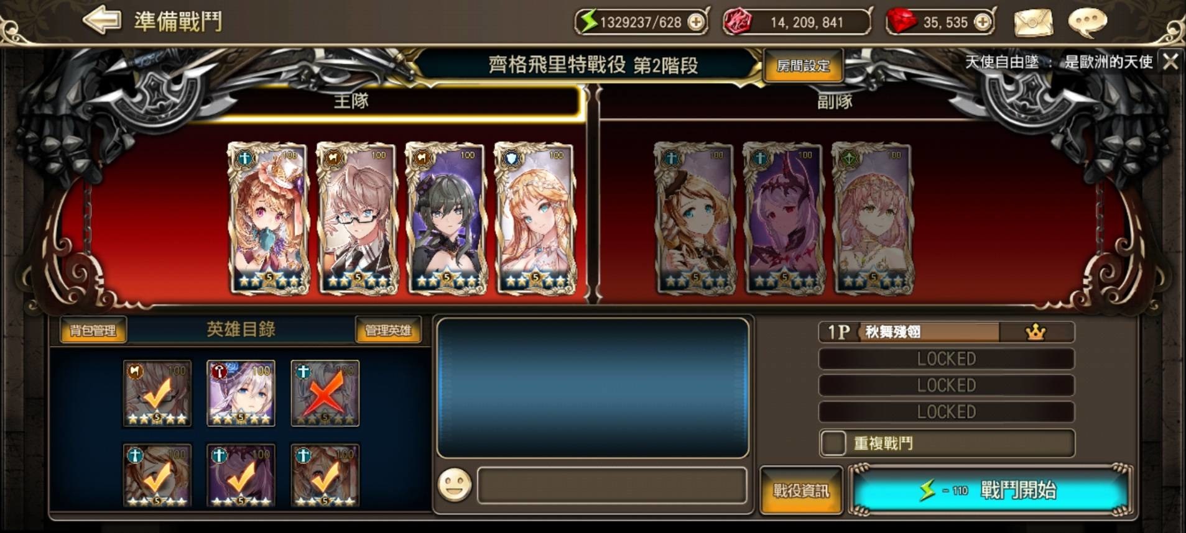
Task: Add rubies with the plus icon
Action: (982, 22)
